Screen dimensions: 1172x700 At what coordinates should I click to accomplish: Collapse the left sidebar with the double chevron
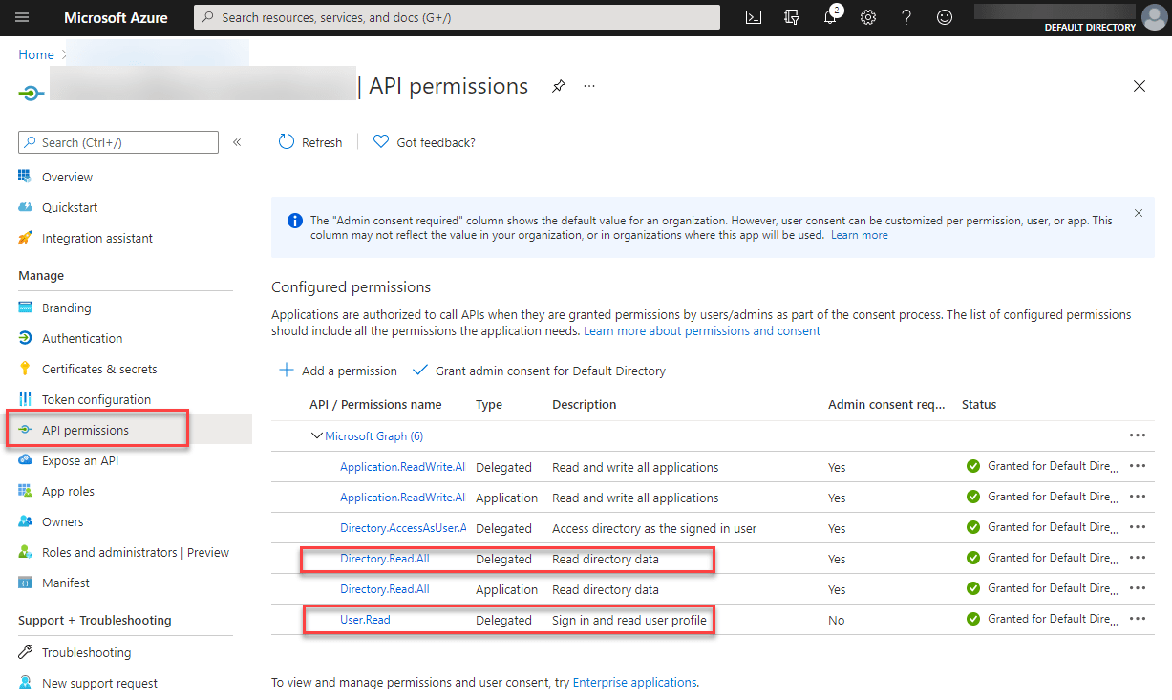click(x=237, y=141)
